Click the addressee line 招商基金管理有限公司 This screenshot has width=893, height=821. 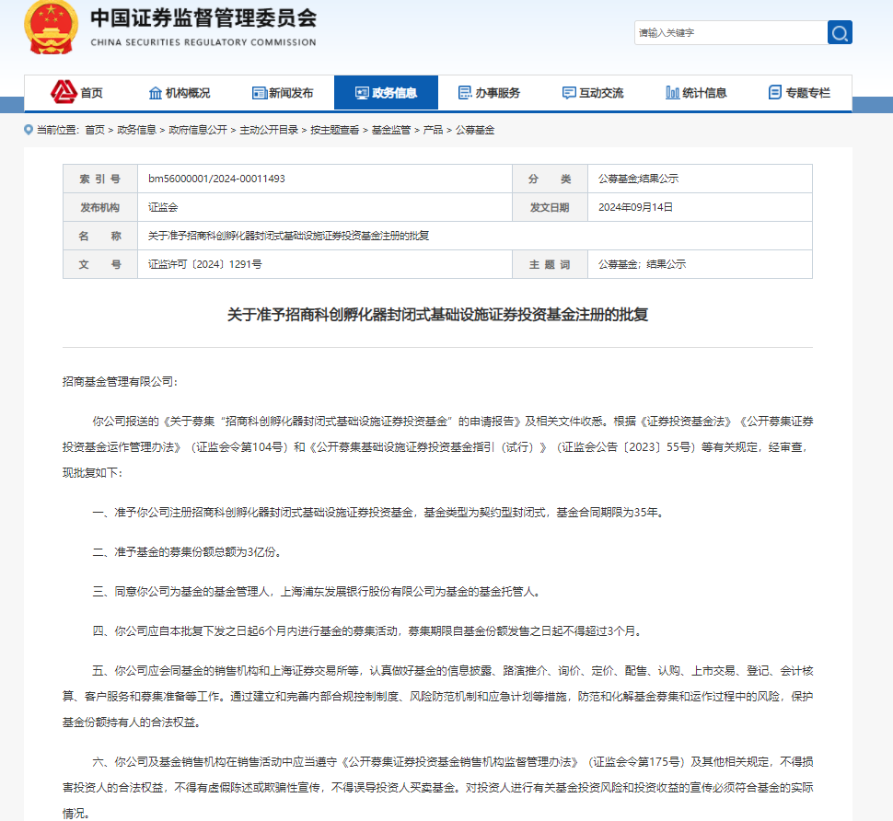[x=120, y=381]
